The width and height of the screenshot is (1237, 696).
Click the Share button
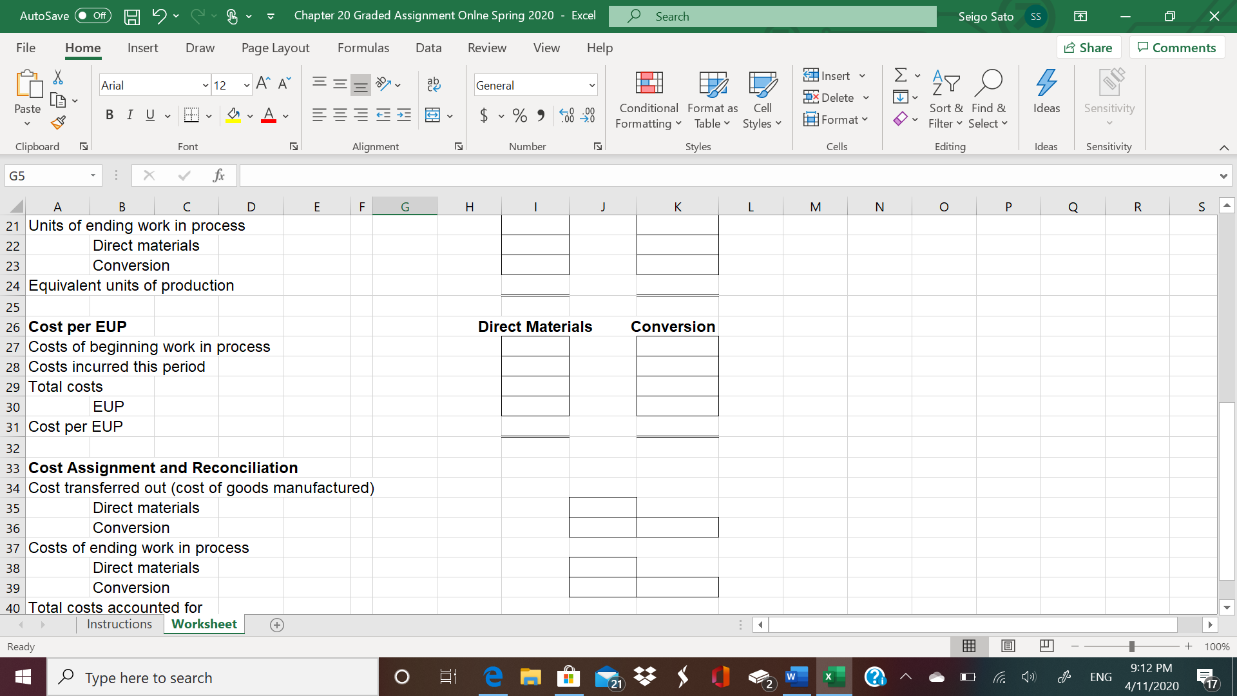[1088, 47]
